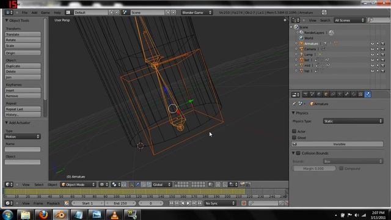Open the File menu

24,12
